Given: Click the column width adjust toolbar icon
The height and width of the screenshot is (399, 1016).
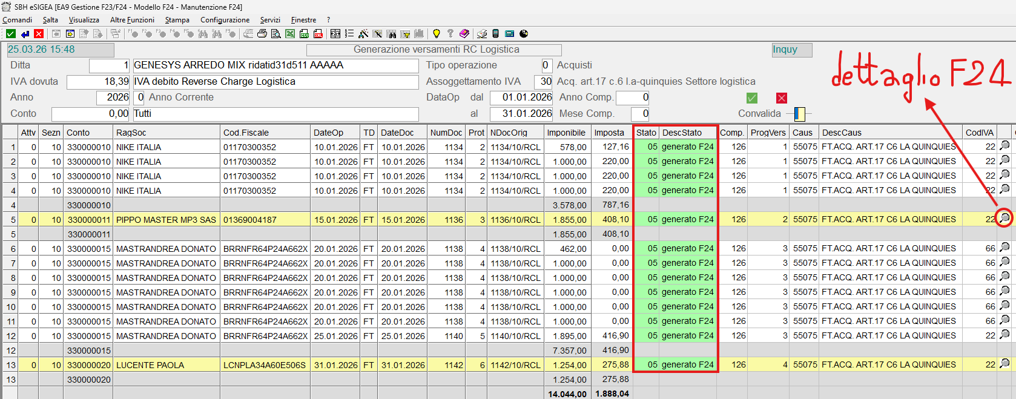Looking at the screenshot, I should pyautogui.click(x=335, y=34).
